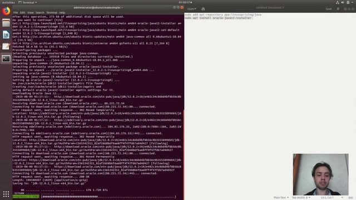The image size is (356, 200).
Task: Open the terminal Search menu
Action: click(40, 13)
